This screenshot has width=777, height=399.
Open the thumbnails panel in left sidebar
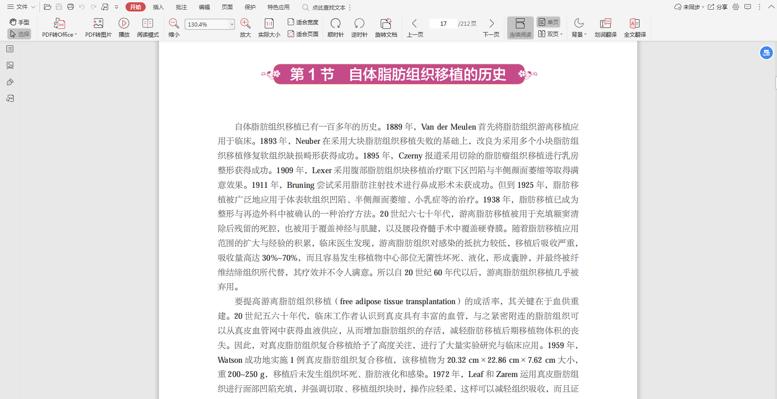click(x=10, y=66)
